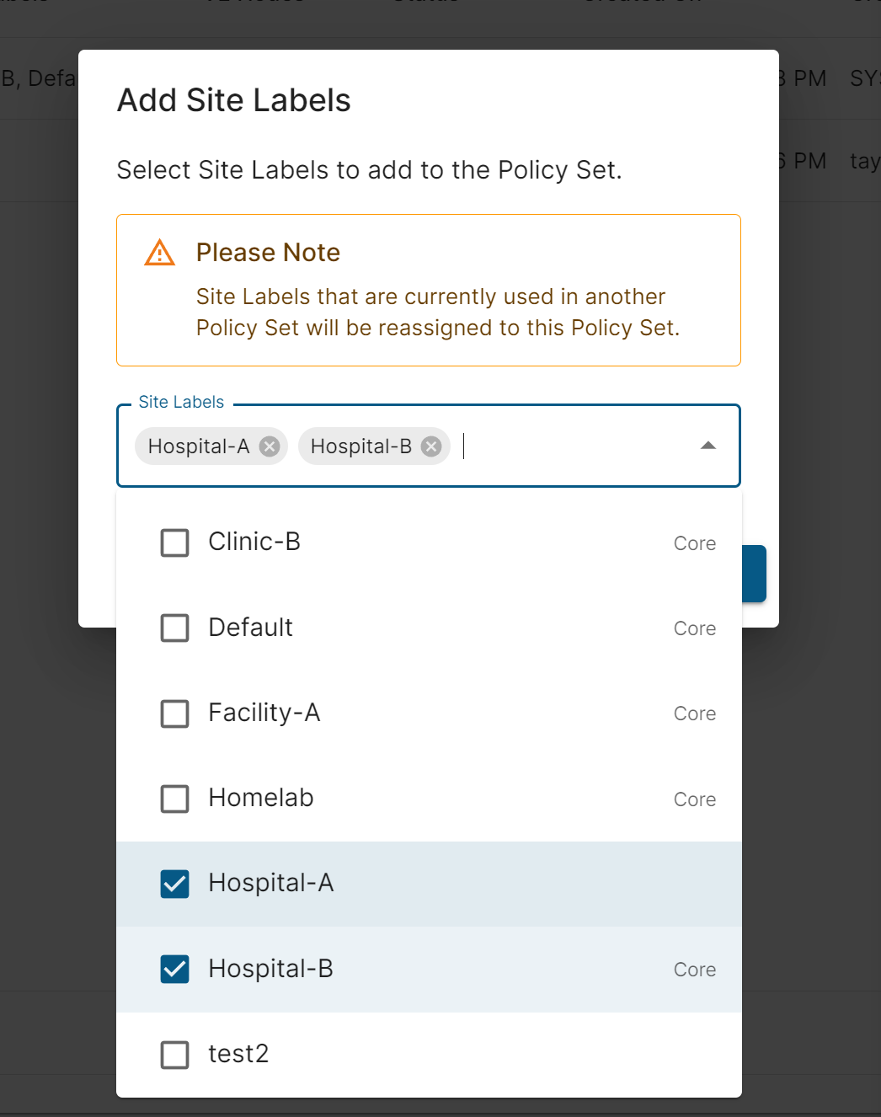Tick the Homelab checkbox

[175, 799]
